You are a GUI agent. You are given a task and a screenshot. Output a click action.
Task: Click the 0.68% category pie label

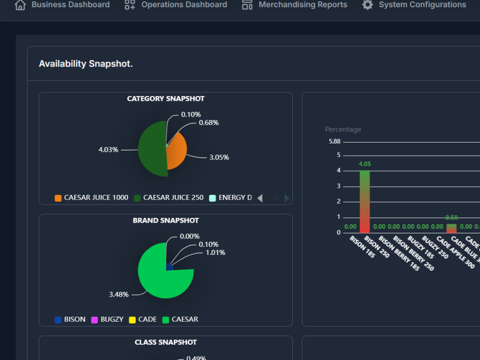coord(209,123)
